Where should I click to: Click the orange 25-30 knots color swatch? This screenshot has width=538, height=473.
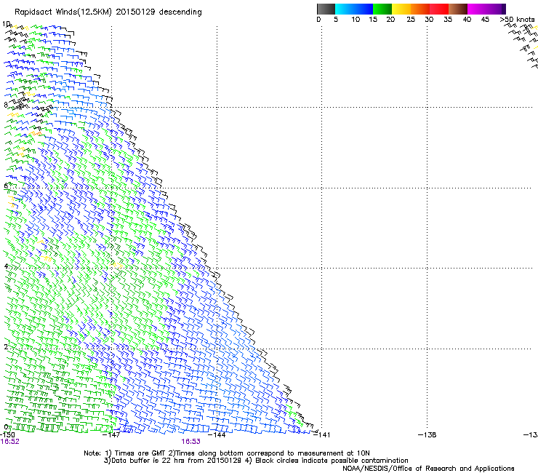pyautogui.click(x=420, y=9)
